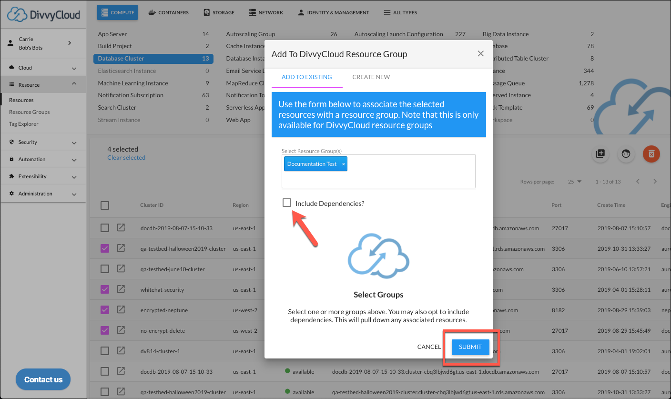Select Database Cluster resource type
The height and width of the screenshot is (399, 671).
tap(153, 59)
